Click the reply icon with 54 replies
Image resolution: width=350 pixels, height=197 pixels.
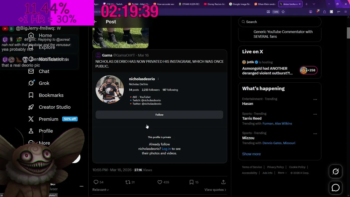pyautogui.click(x=96, y=182)
